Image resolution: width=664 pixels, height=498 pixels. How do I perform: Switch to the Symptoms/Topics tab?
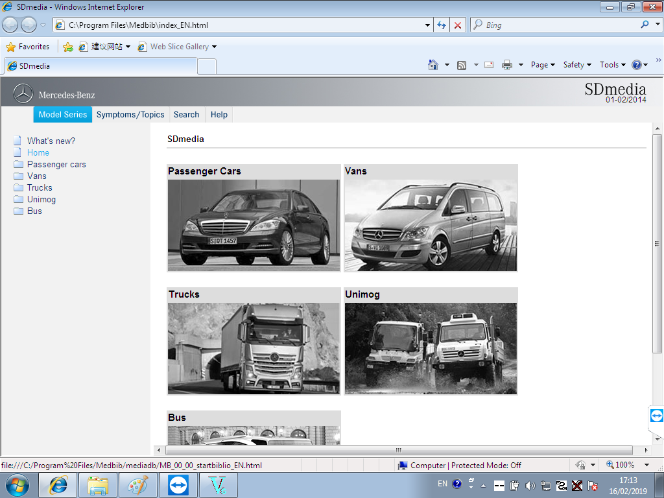[130, 115]
